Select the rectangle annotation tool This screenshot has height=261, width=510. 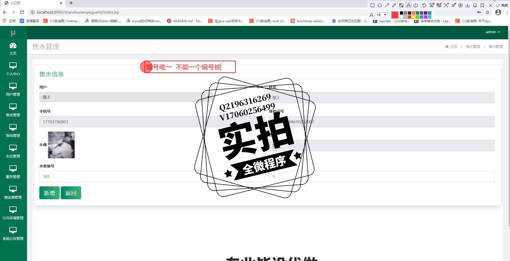pos(372,5)
